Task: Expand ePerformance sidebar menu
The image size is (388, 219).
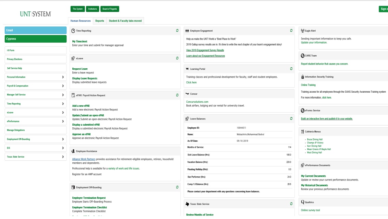Action: (x=63, y=121)
